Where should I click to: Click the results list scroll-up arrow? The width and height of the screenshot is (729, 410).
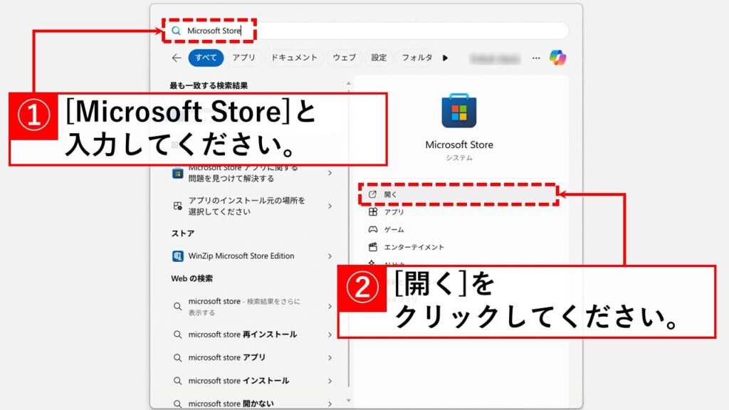click(349, 84)
